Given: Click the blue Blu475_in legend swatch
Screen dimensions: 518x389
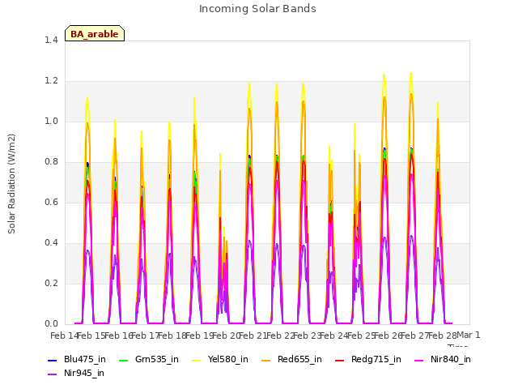Looking at the screenshot, I should coord(53,360).
